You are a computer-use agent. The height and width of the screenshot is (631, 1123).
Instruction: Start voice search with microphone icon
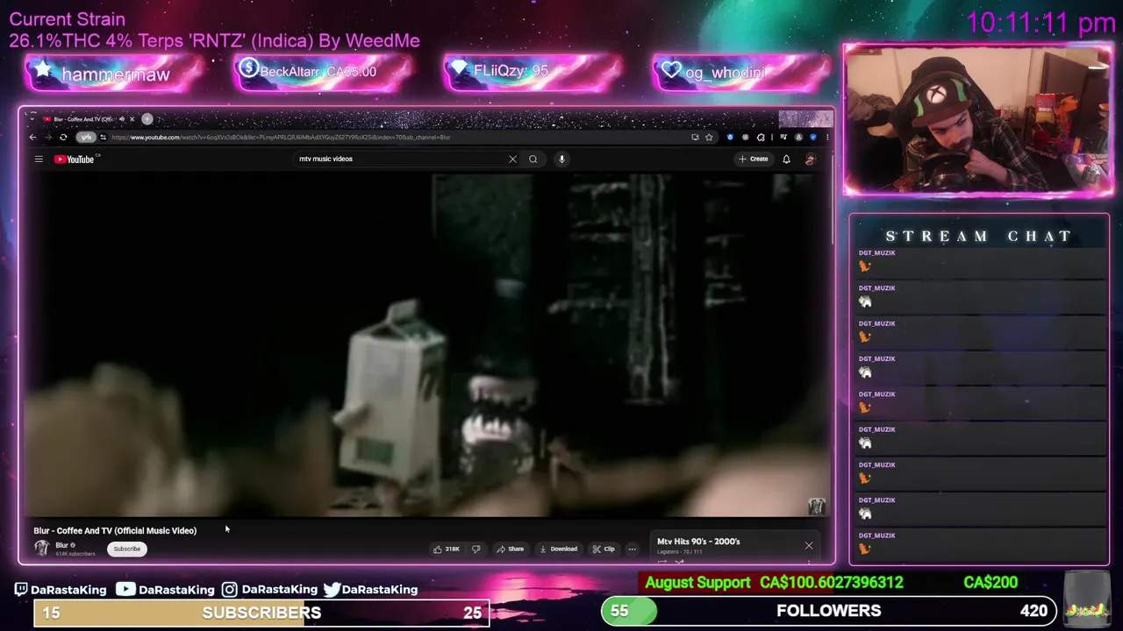tap(561, 159)
